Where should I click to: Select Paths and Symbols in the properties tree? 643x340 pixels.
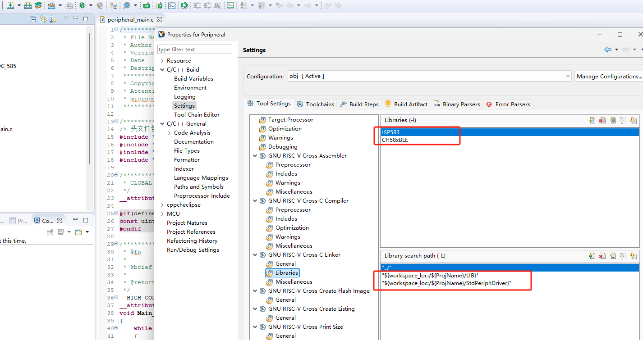pos(199,187)
